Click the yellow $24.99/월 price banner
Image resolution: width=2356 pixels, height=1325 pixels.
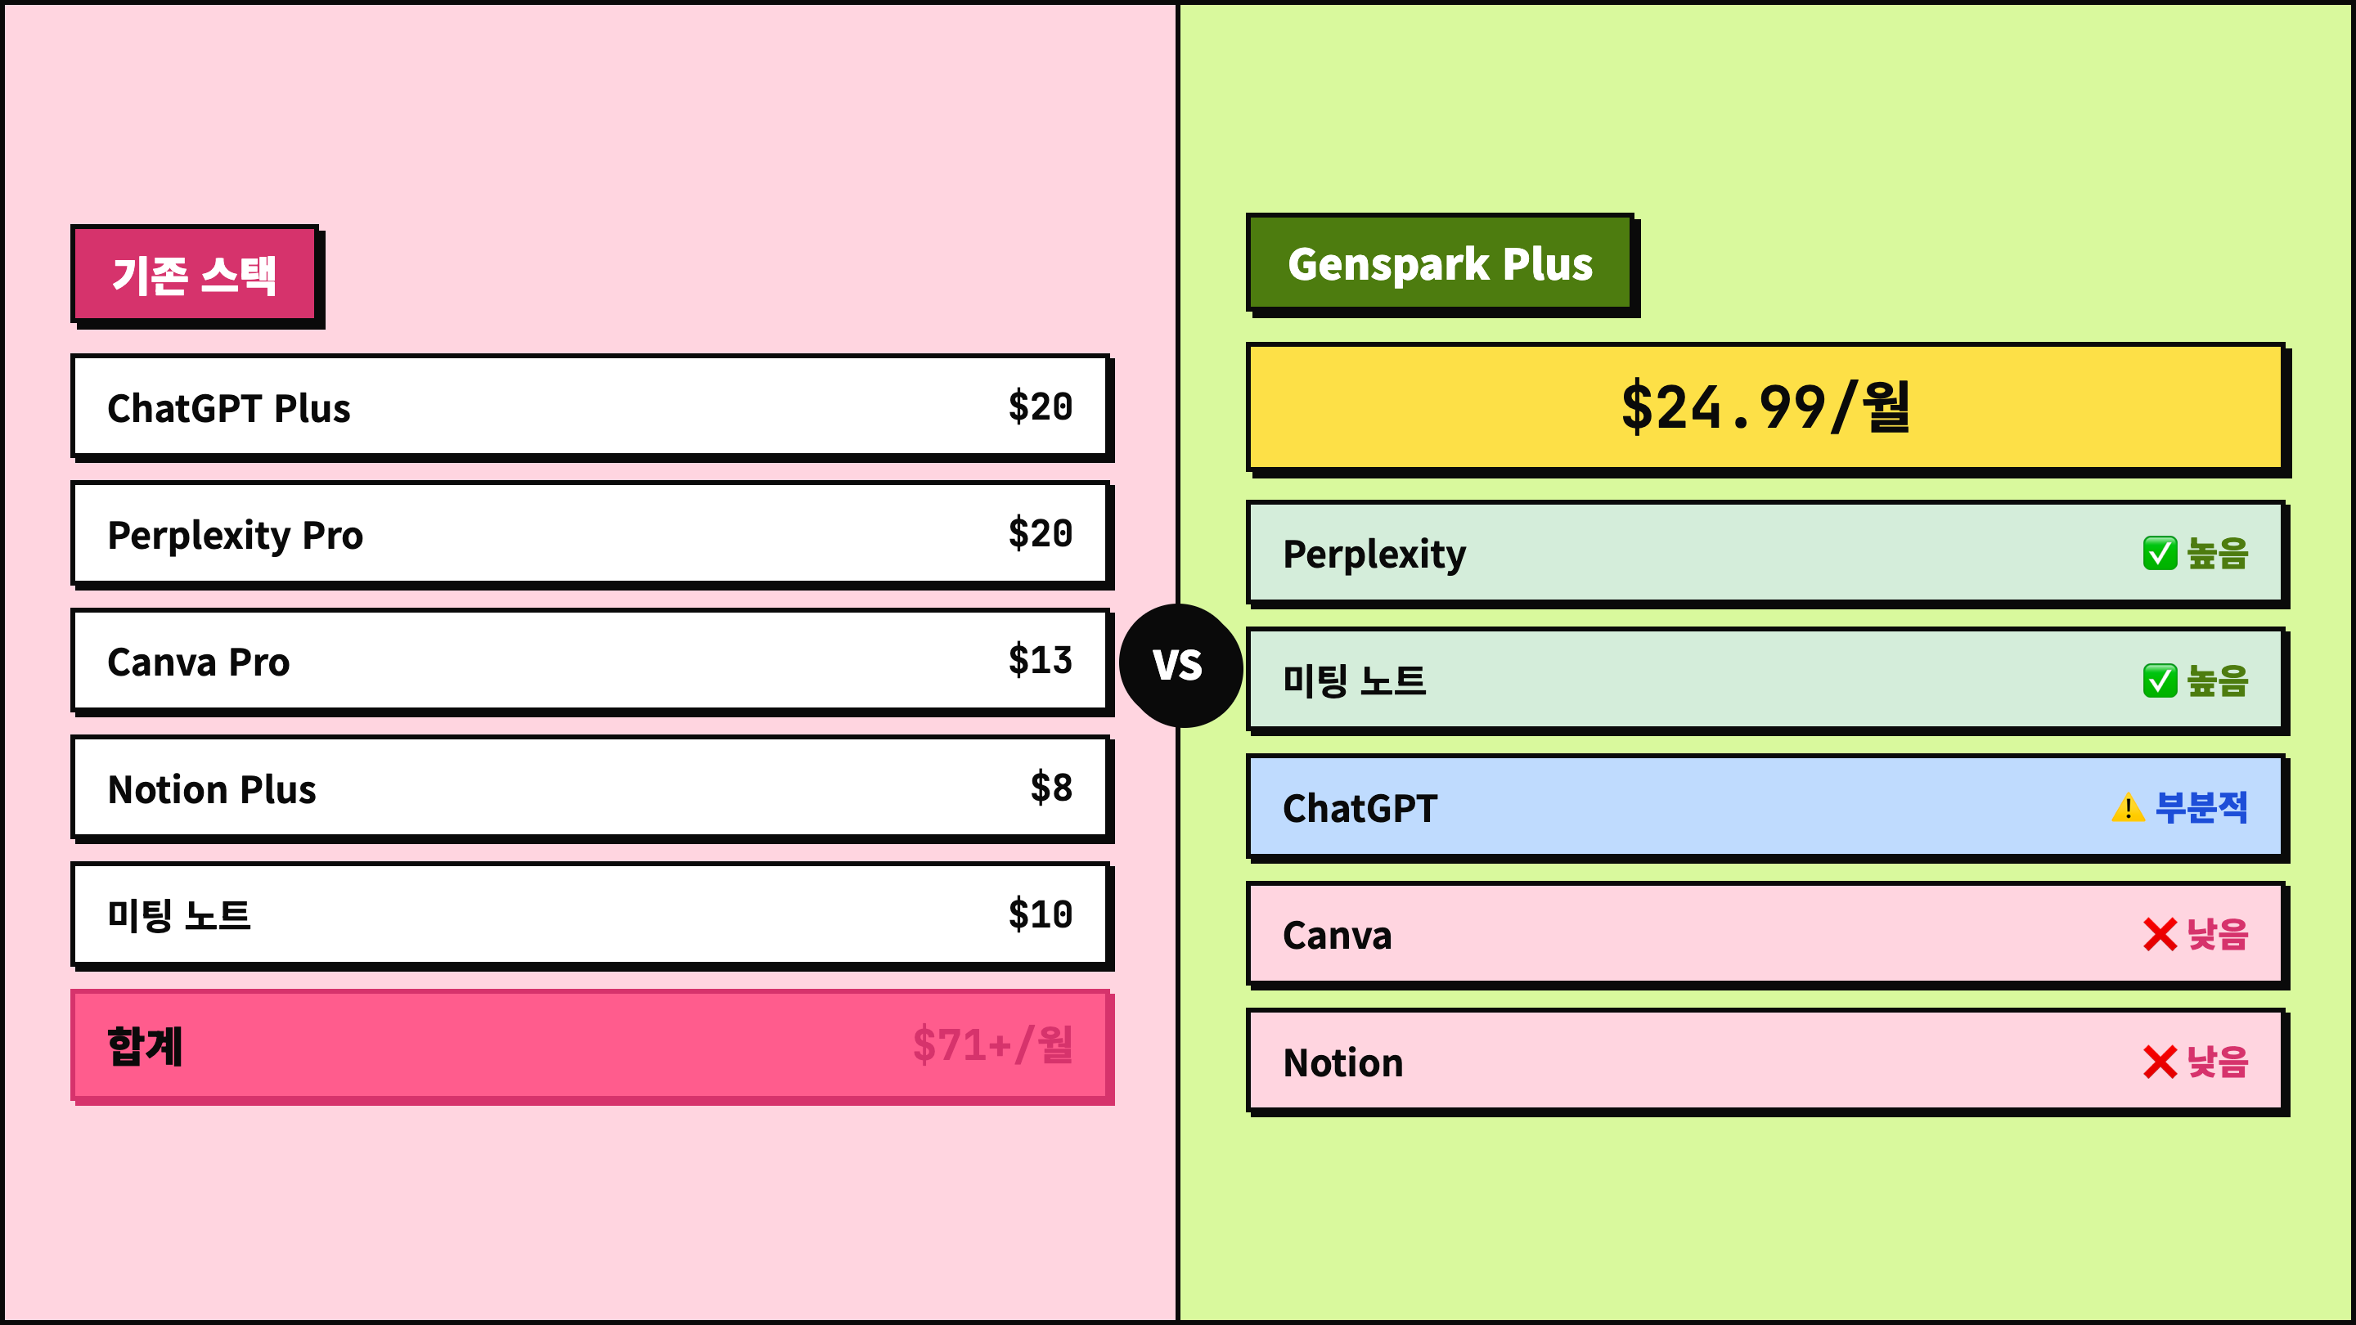1765,407
